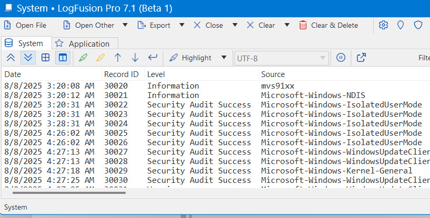Viewport: 430px width, 218px height.
Task: Select the row with Record ID 30028
Action: coord(216,161)
